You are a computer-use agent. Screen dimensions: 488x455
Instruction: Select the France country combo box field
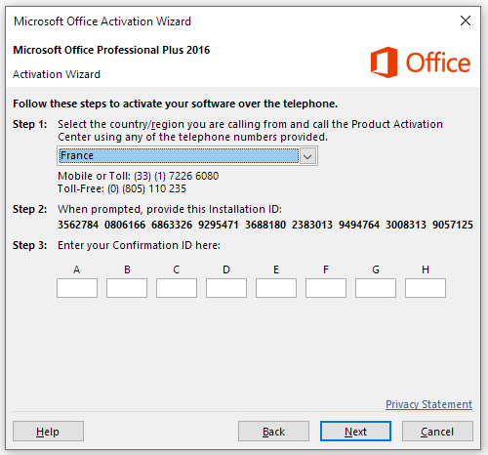point(187,156)
